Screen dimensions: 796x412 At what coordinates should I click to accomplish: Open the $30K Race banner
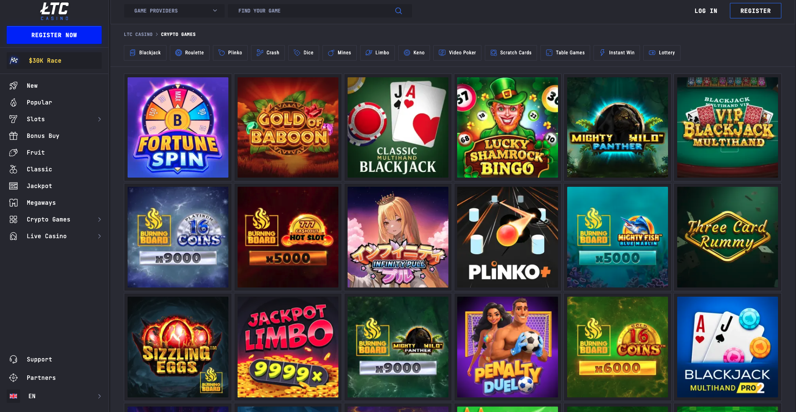54,61
